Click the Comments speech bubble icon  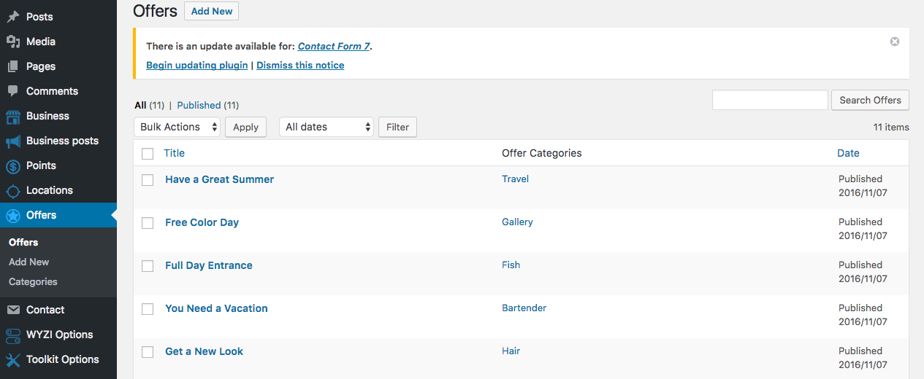(x=13, y=91)
